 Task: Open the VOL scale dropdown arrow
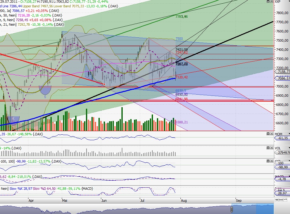pyautogui.click(x=289, y=148)
